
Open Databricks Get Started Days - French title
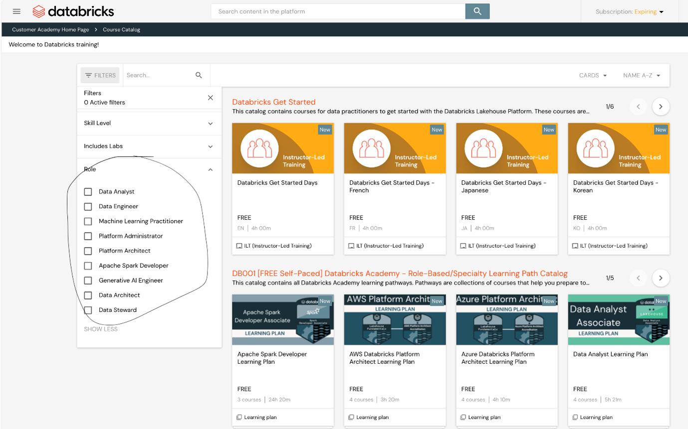pos(392,186)
